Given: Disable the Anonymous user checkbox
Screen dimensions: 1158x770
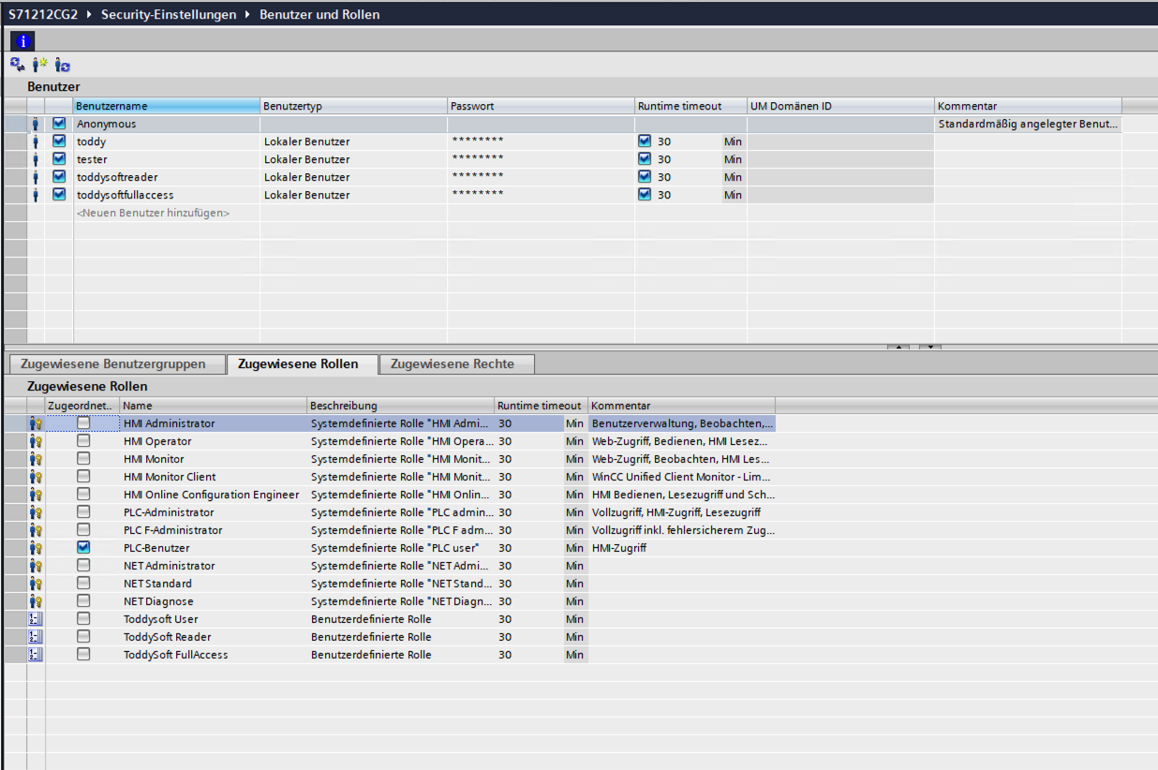Looking at the screenshot, I should pos(59,124).
